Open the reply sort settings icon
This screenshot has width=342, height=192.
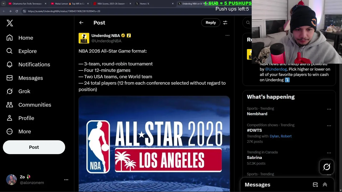click(x=225, y=23)
